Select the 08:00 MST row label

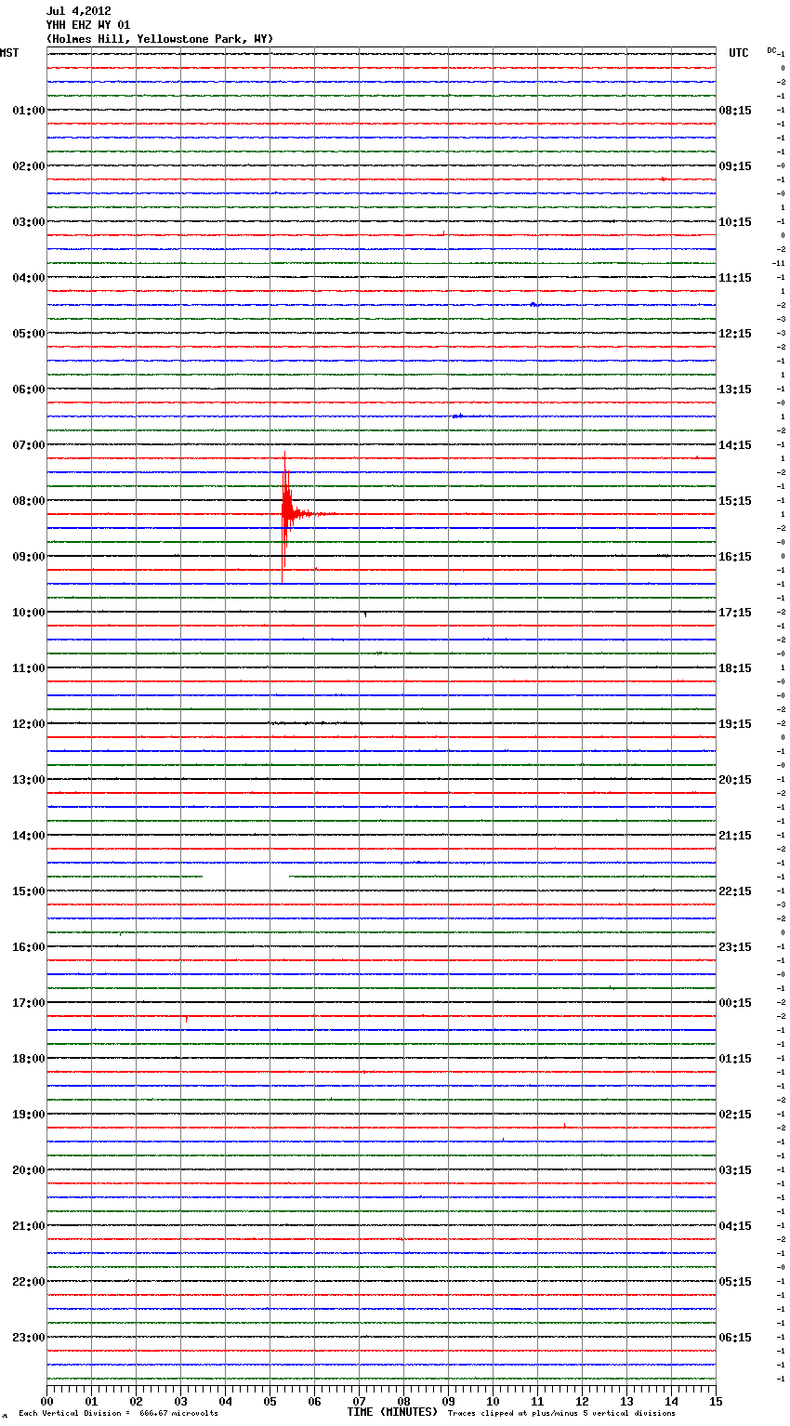click(x=29, y=501)
